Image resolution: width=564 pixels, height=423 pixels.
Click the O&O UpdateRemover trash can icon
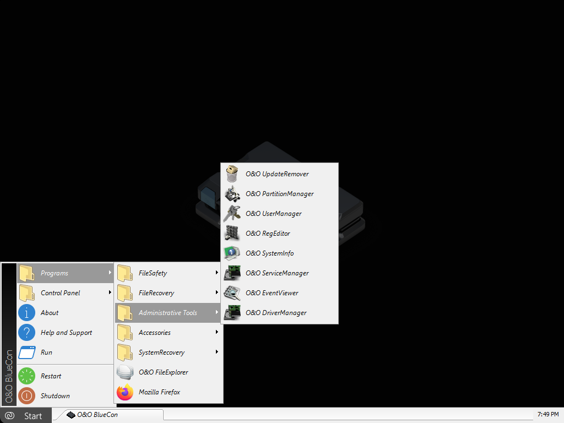point(232,174)
